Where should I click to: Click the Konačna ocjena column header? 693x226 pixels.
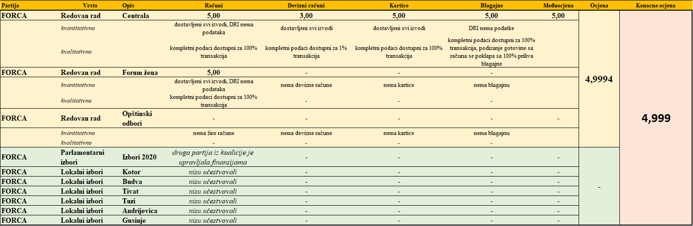coord(656,6)
